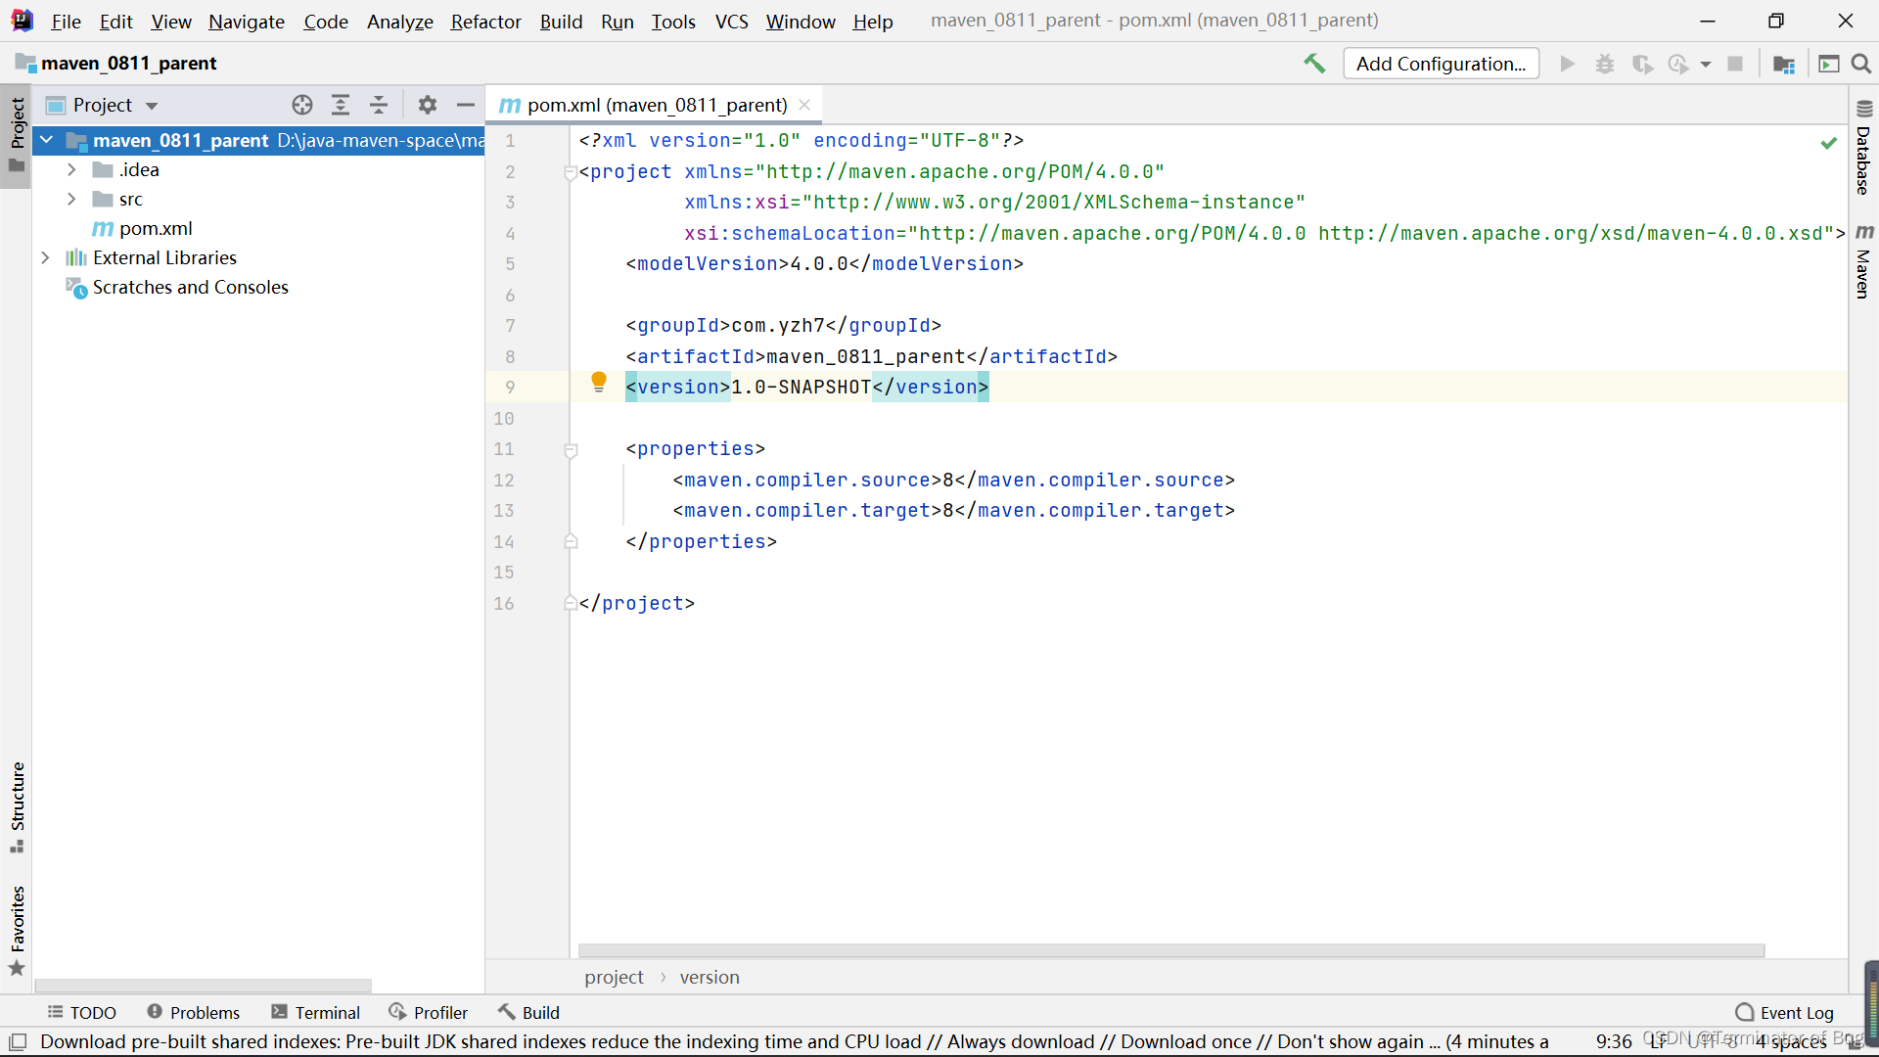Open the Event Log

pos(1785,1012)
